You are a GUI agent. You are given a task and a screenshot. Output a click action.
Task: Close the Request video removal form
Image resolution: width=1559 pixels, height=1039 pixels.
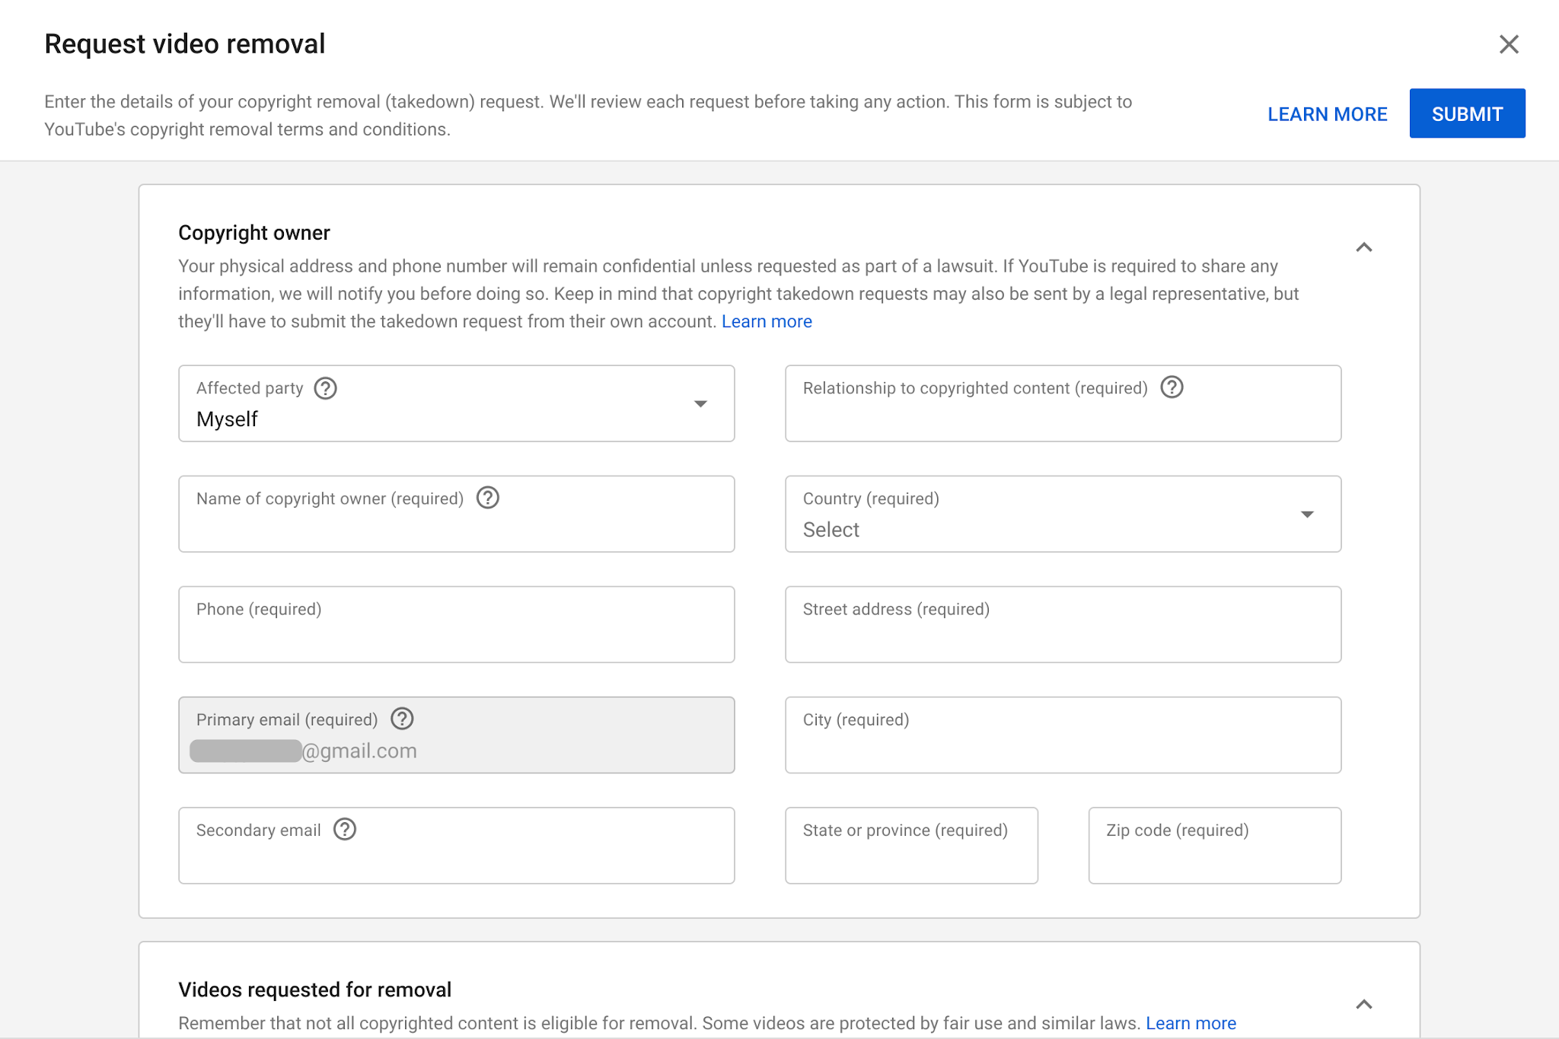(1508, 44)
